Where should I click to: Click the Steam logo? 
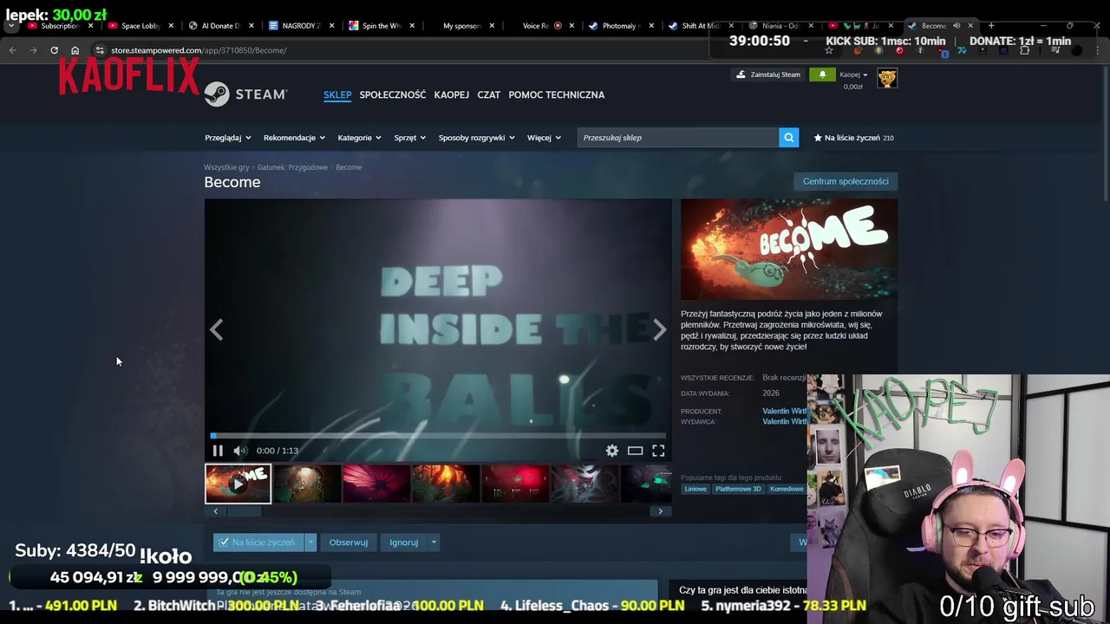click(246, 94)
